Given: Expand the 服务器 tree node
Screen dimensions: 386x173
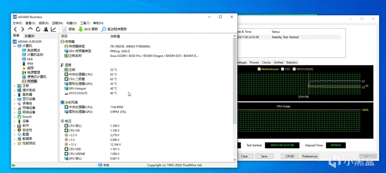Looking at the screenshot, I should (14, 94).
